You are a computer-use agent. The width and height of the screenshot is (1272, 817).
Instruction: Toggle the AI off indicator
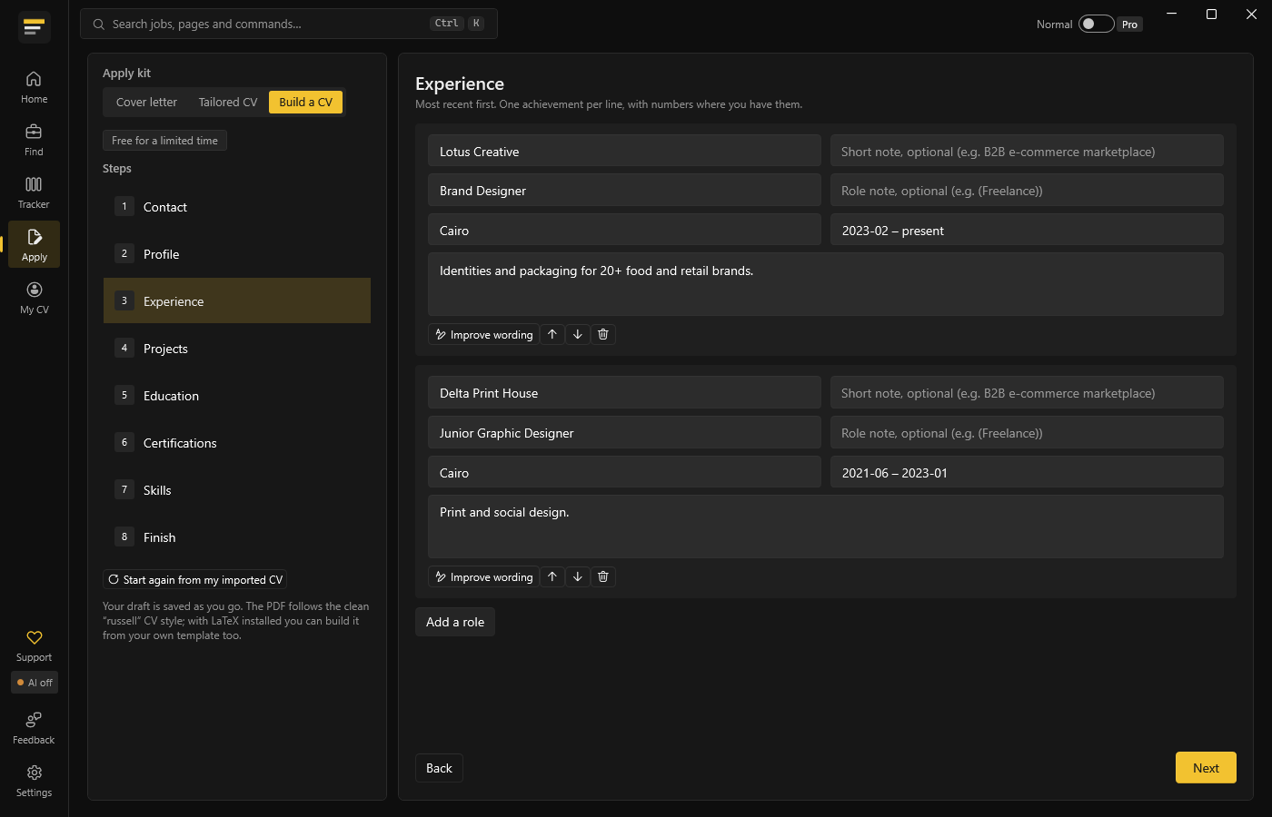(x=35, y=683)
